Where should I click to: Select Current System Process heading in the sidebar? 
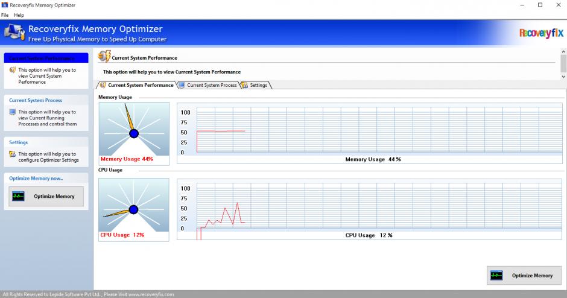(36, 100)
